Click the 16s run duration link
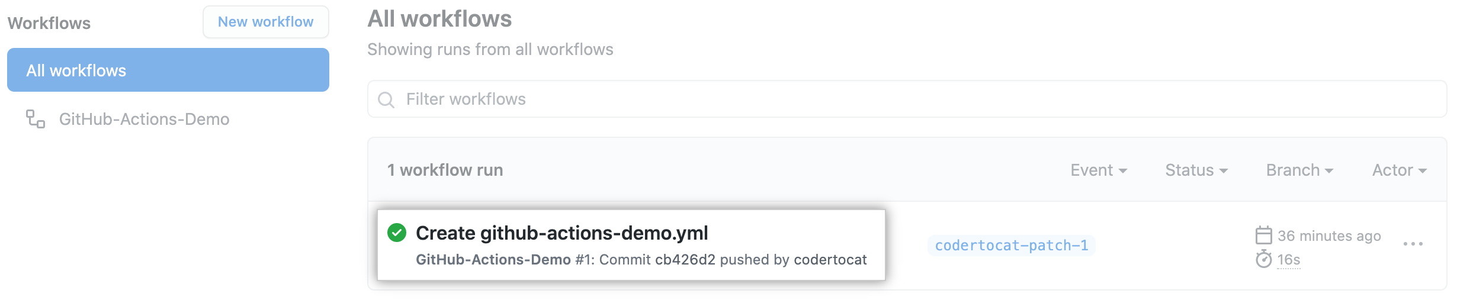The image size is (1457, 300). pos(1288,260)
